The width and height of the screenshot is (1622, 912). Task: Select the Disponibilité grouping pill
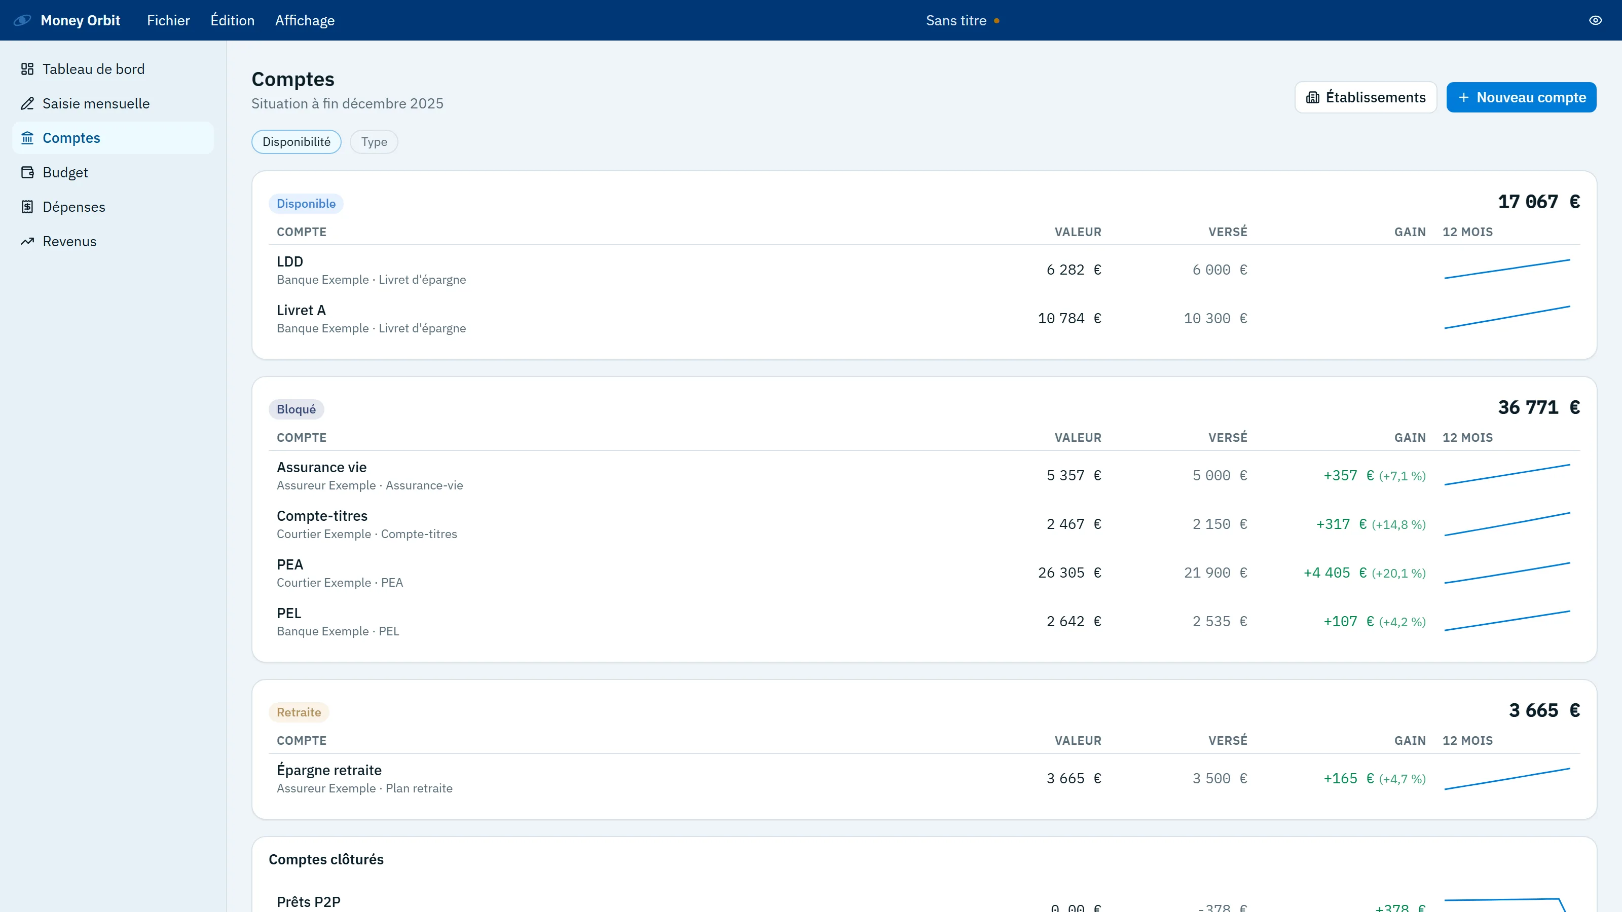(x=297, y=142)
